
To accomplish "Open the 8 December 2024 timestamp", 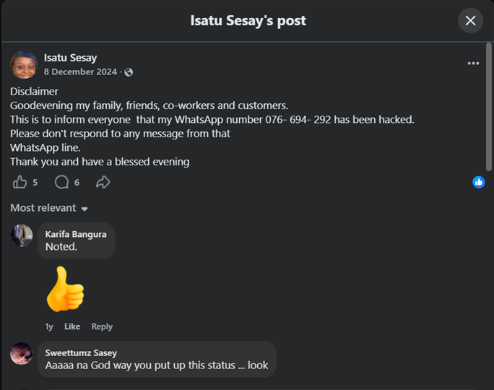I will (x=80, y=71).
